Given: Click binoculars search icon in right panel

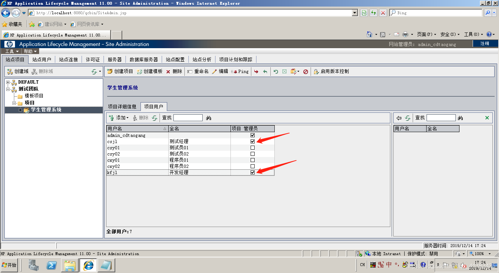Looking at the screenshot, I should (x=460, y=118).
